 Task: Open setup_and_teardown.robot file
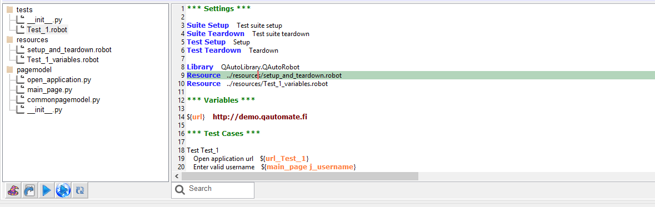(x=69, y=49)
